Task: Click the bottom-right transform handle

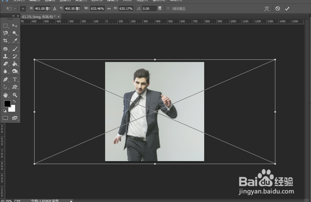Action: [275, 164]
